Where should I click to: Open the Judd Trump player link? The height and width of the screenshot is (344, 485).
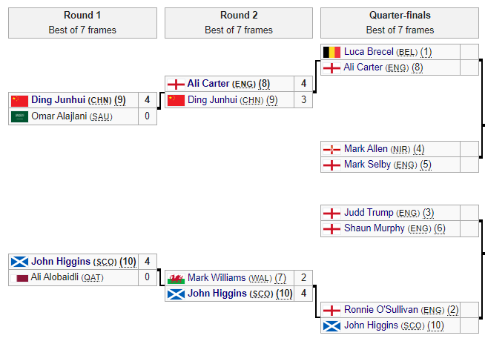pyautogui.click(x=369, y=213)
